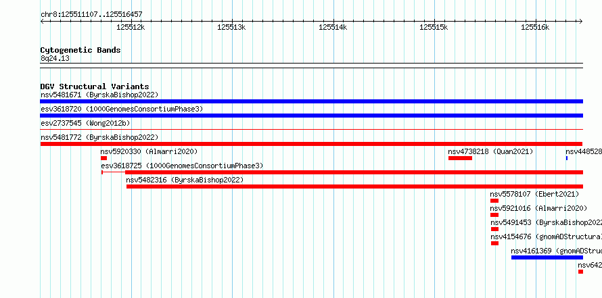Select the thin red line under esv2737545
Viewport: 602px width, 298px height.
click(x=311, y=130)
